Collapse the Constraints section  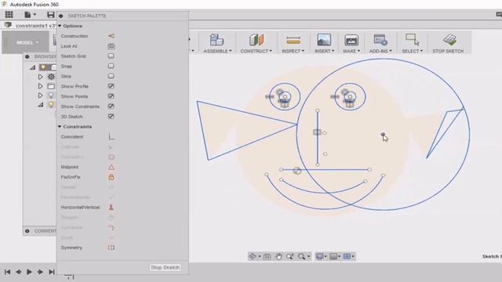click(60, 127)
